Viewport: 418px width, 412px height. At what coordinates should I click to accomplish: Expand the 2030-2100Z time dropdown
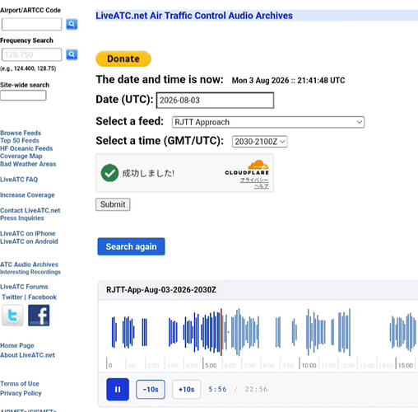(x=259, y=142)
